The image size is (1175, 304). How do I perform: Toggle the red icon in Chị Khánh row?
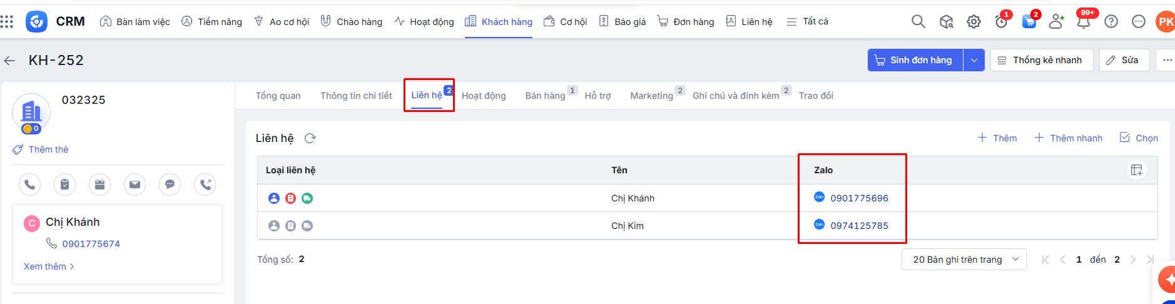[290, 198]
